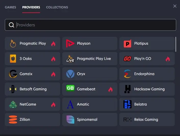Focus the Providers search field
Image resolution: width=180 pixels, height=136 pixels.
tap(91, 25)
